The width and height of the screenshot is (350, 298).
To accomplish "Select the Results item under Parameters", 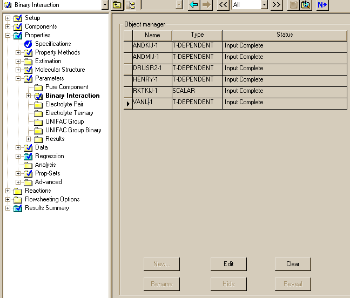I will tap(55, 139).
